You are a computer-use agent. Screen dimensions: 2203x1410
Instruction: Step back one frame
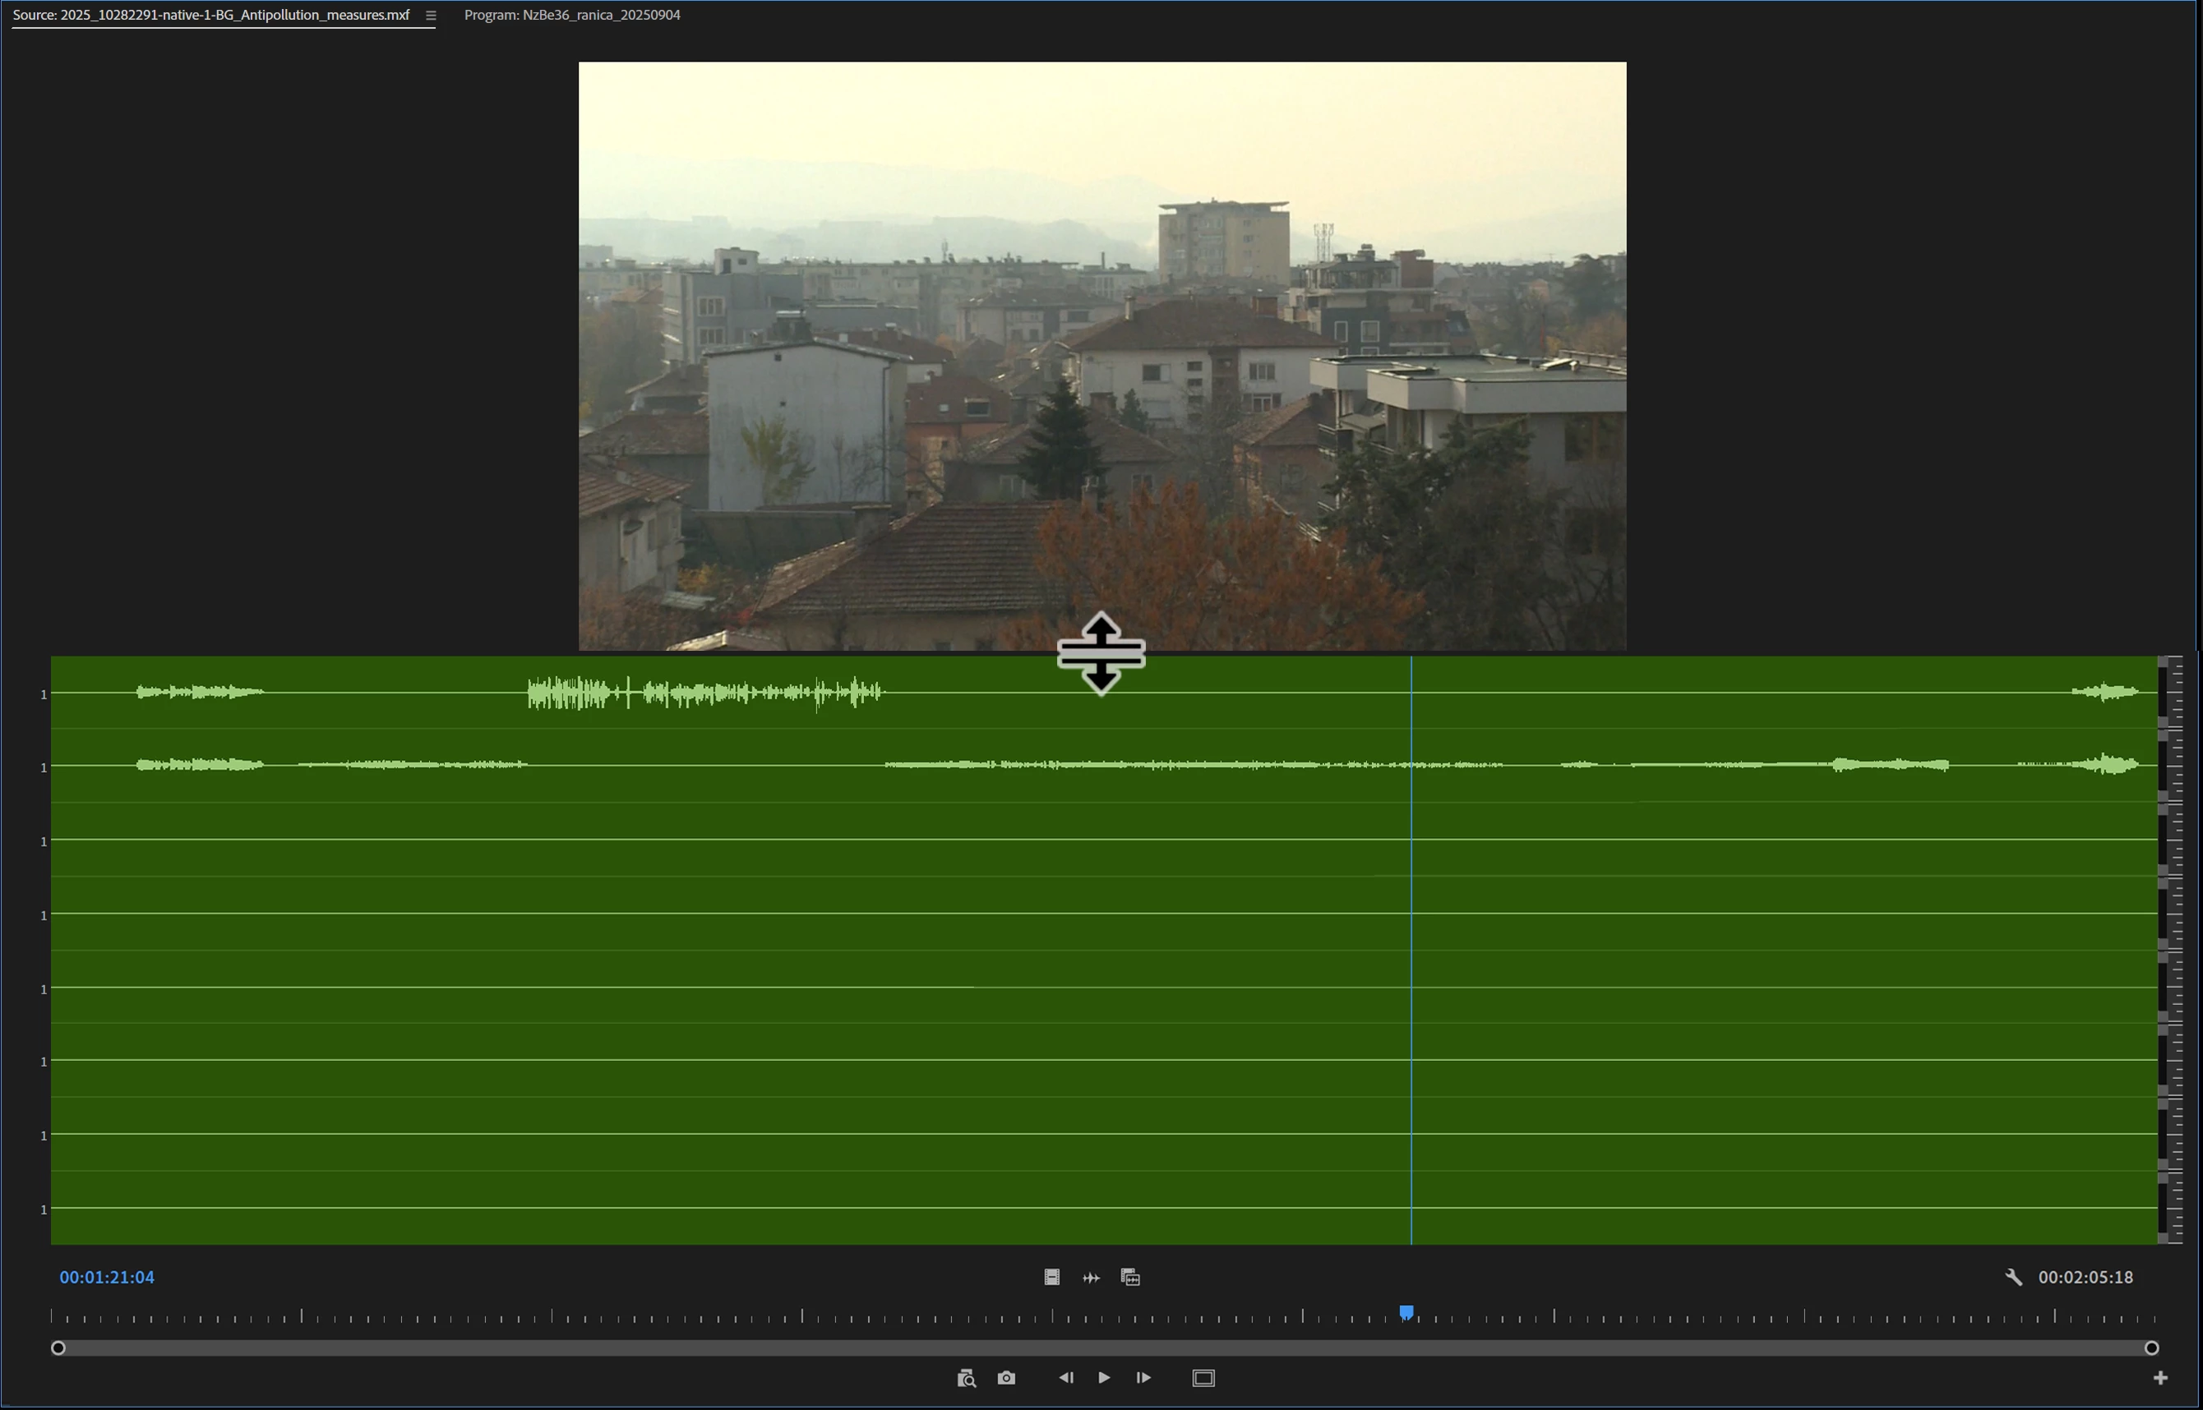[1065, 1378]
